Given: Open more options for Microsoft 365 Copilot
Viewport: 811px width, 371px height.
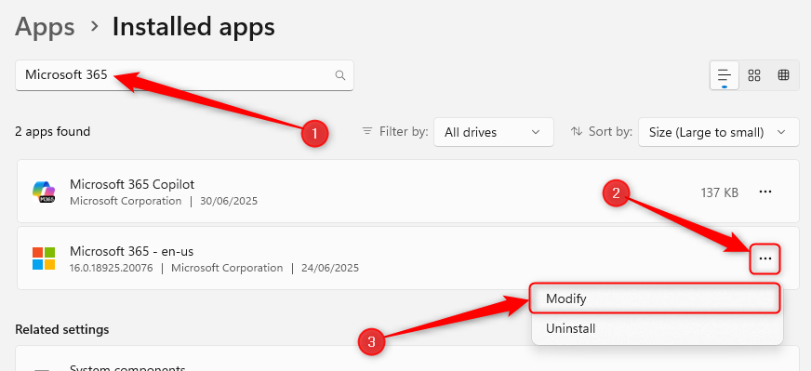Looking at the screenshot, I should [x=765, y=192].
